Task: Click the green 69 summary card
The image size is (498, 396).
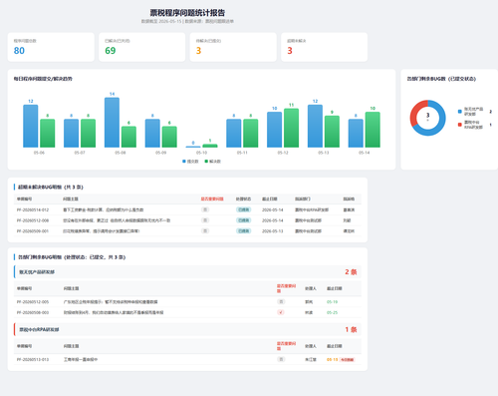Action: [x=142, y=47]
